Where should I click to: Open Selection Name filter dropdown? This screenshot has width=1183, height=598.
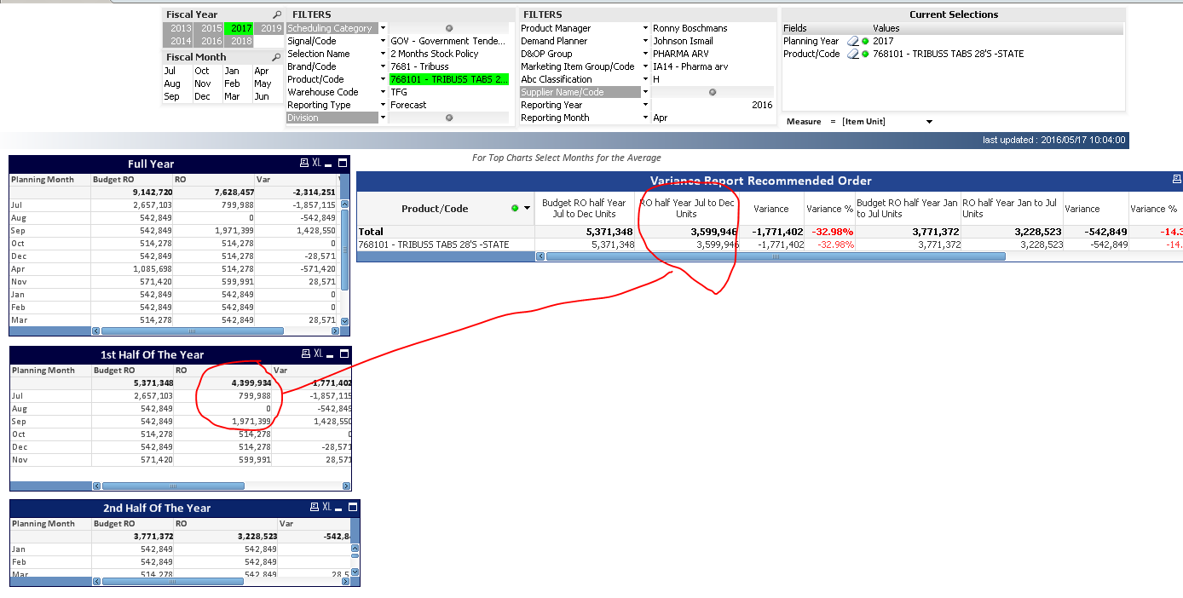pyautogui.click(x=383, y=54)
